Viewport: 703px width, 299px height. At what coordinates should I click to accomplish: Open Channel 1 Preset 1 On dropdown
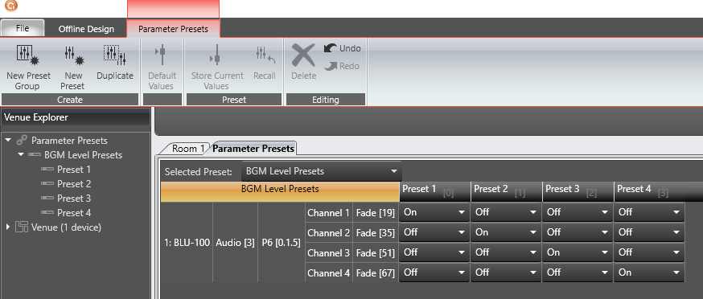434,212
